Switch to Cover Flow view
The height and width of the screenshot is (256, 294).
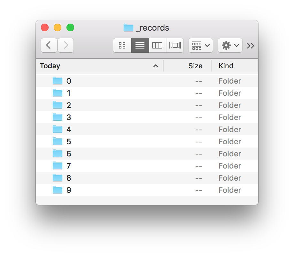(x=175, y=45)
